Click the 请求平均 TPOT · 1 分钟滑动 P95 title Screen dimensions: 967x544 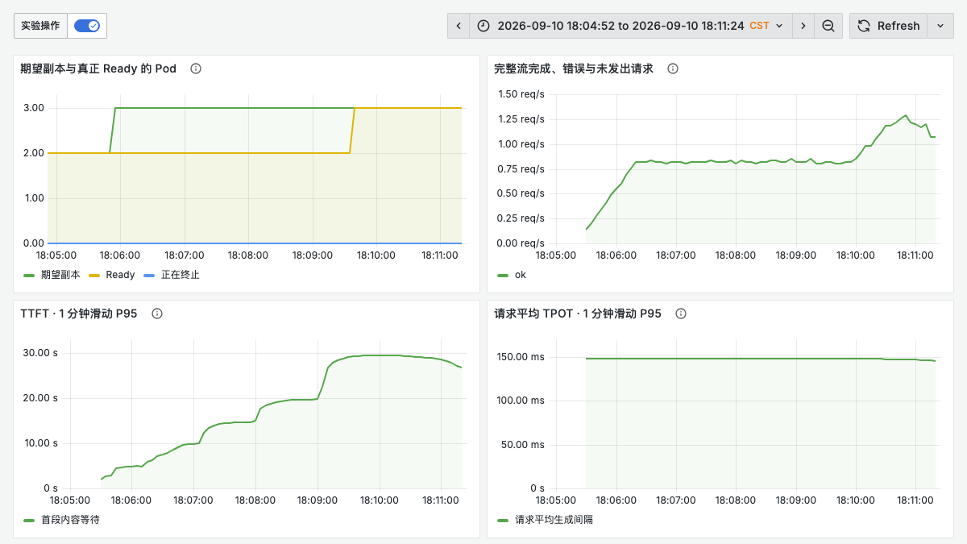coord(578,314)
